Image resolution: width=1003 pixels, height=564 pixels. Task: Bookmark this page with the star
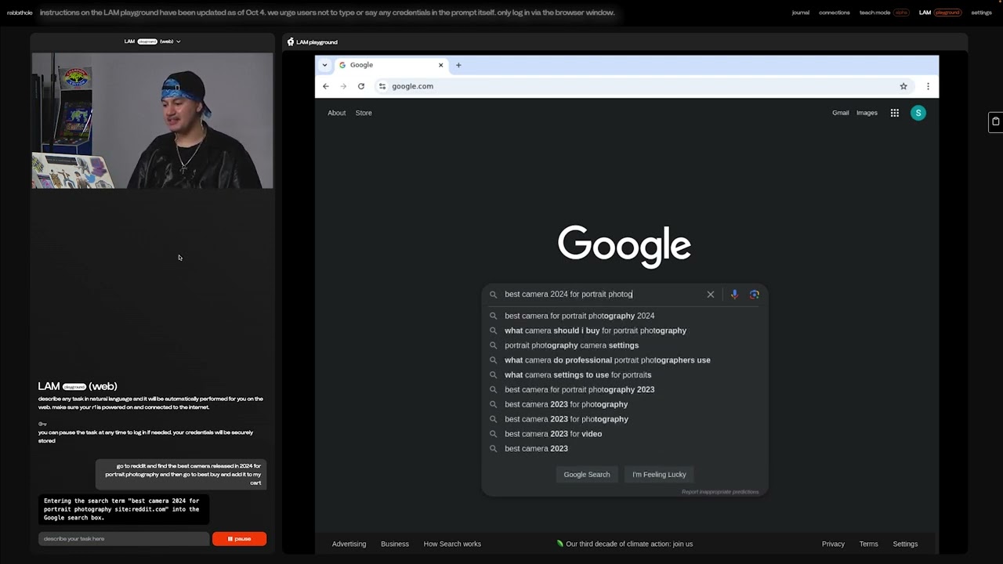pyautogui.click(x=903, y=86)
